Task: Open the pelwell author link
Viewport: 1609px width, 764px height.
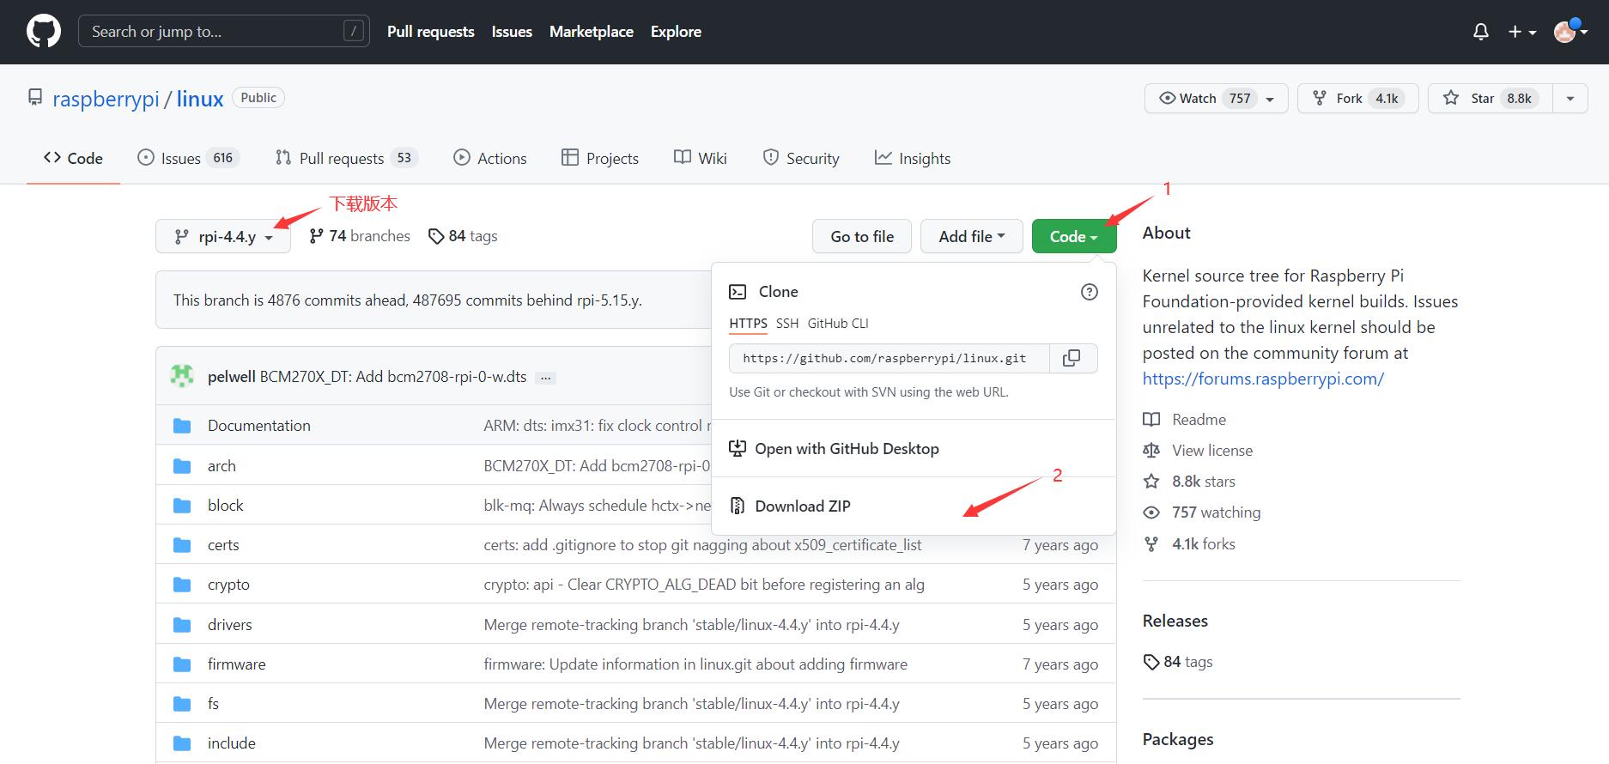Action: click(x=232, y=377)
